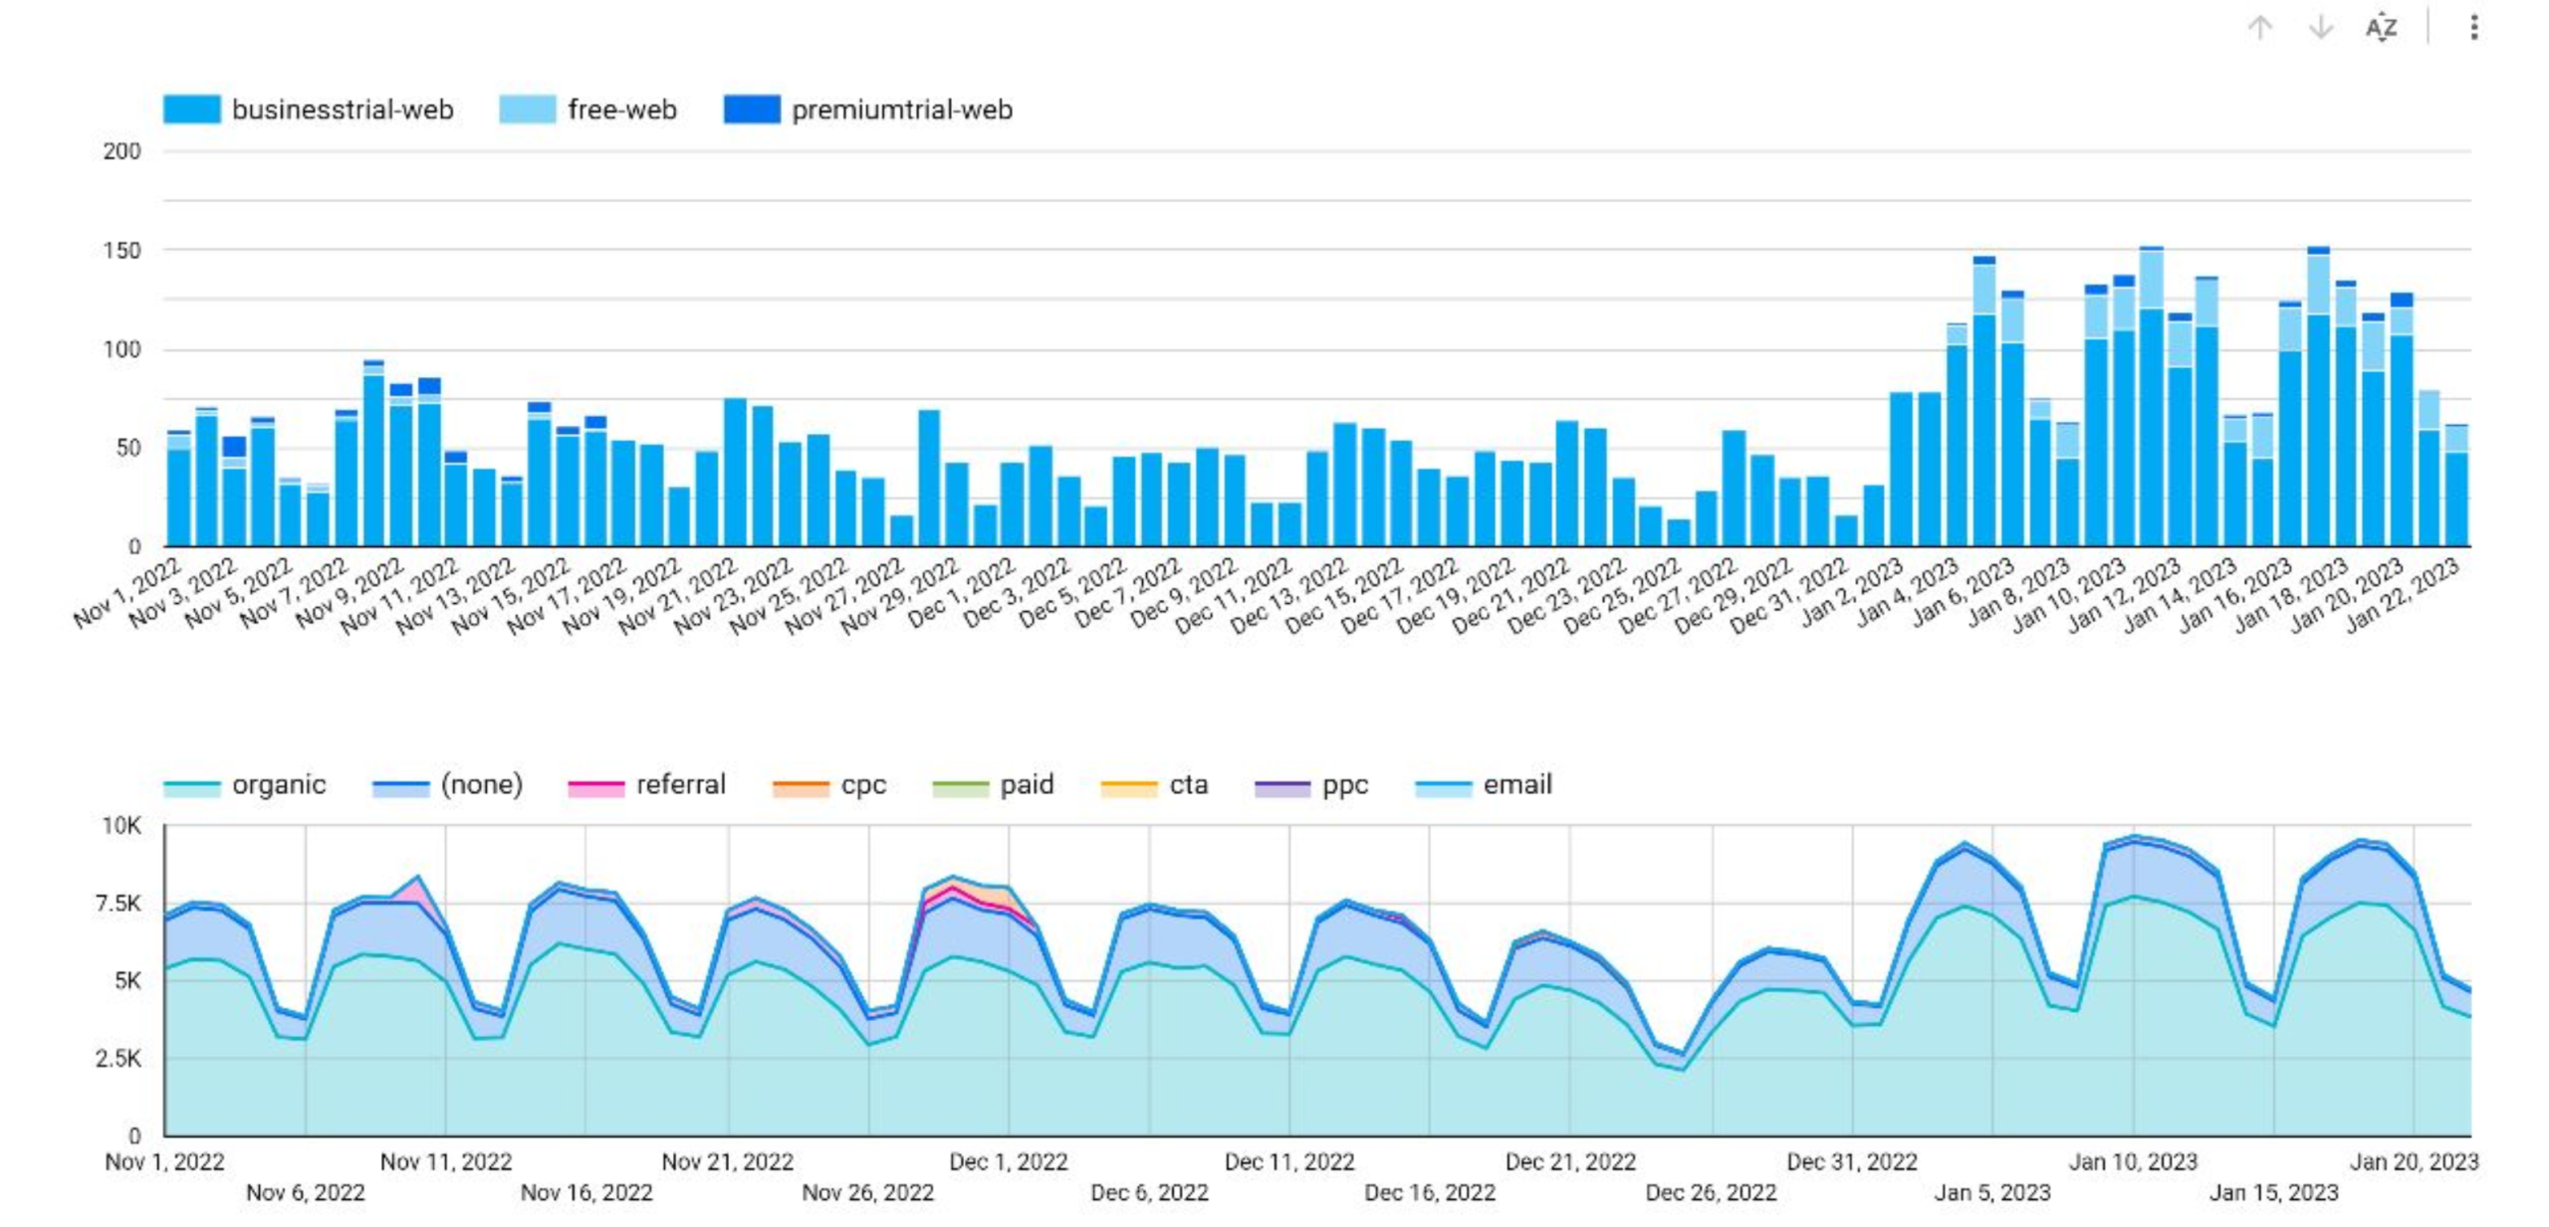Click the Jan 5, 2023 area chart label
Screen dimensions: 2549x1227
click(x=1992, y=1192)
